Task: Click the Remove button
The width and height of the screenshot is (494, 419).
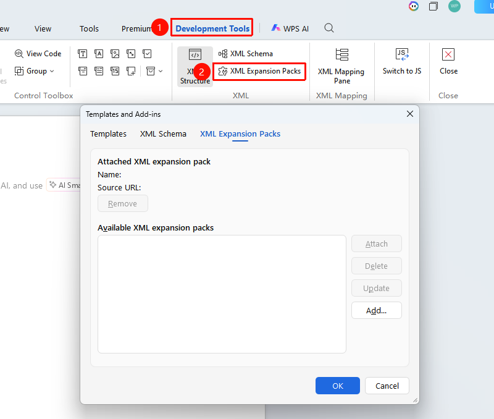Action: 122,204
